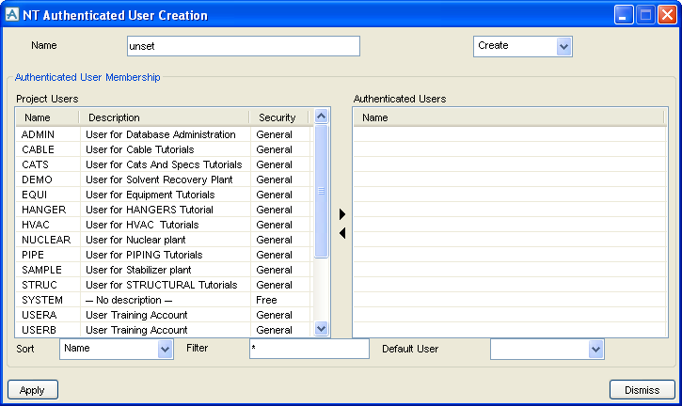
Task: Click USERA's 'User Training Account' description
Action: coord(136,315)
